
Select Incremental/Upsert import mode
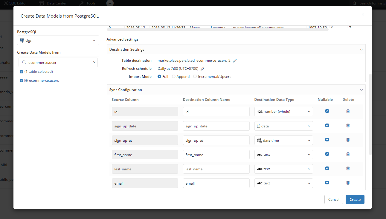(x=195, y=77)
